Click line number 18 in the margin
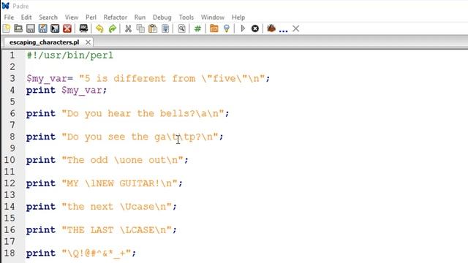 10,254
